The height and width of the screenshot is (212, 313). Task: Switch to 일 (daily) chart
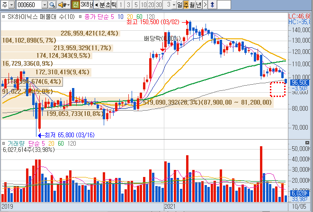(x=179, y=5)
